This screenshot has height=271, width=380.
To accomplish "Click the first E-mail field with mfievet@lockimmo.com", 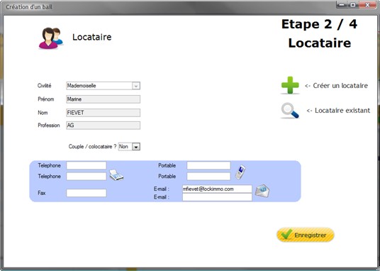I will click(217, 189).
